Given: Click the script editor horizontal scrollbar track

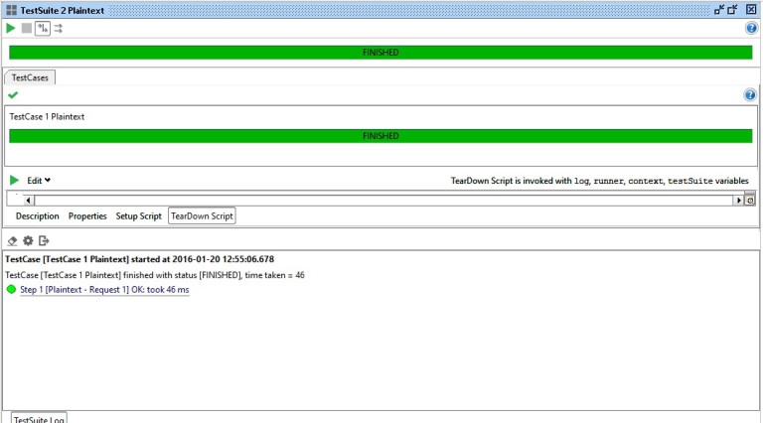Looking at the screenshot, I should (x=383, y=201).
